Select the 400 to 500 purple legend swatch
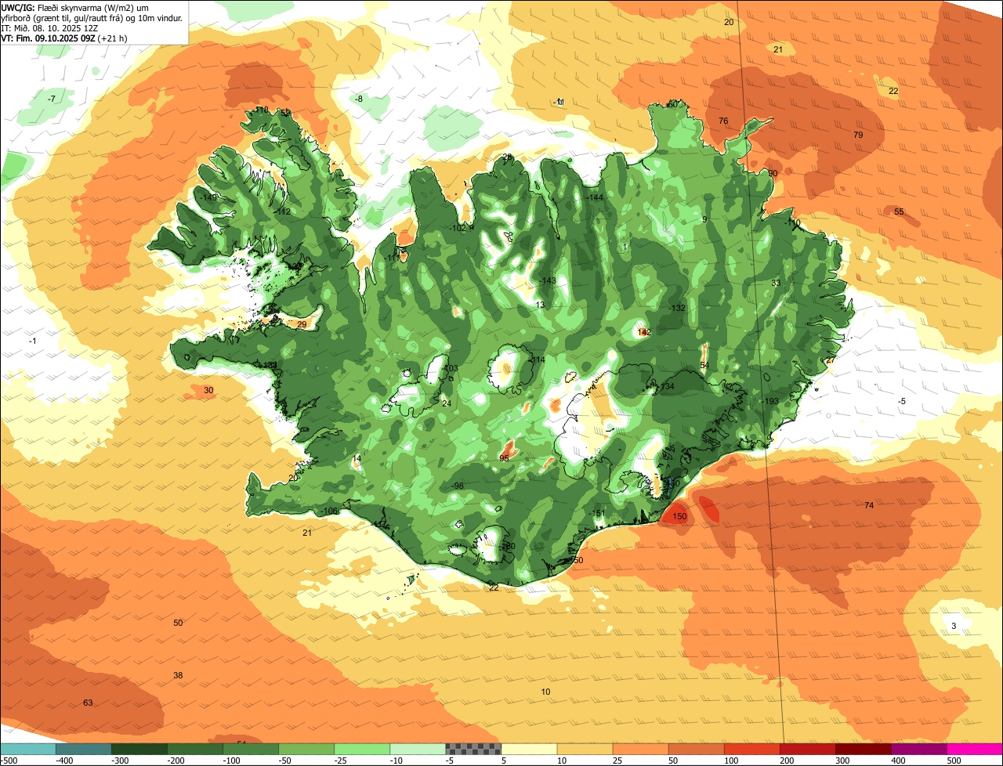 click(918, 749)
